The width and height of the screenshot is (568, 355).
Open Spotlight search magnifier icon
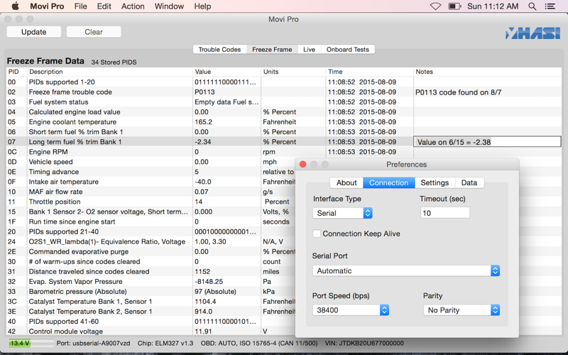point(532,6)
